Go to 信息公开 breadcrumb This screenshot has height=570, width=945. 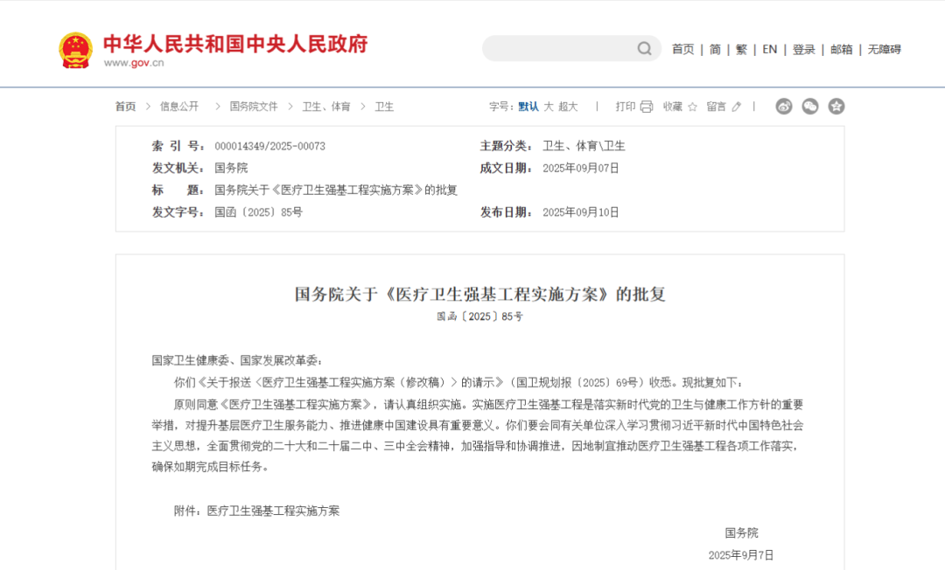179,107
